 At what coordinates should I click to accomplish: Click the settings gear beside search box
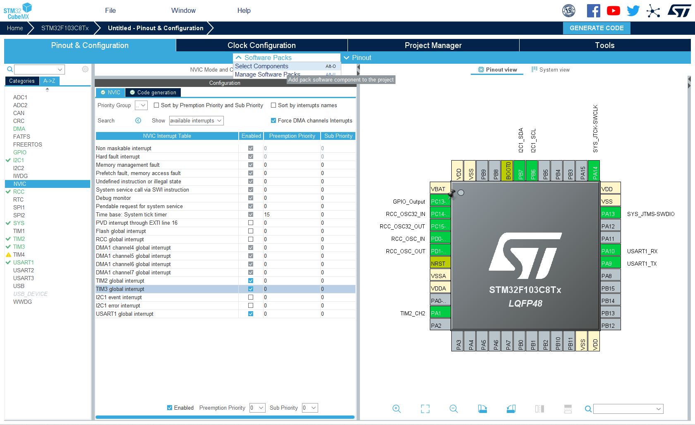point(85,69)
